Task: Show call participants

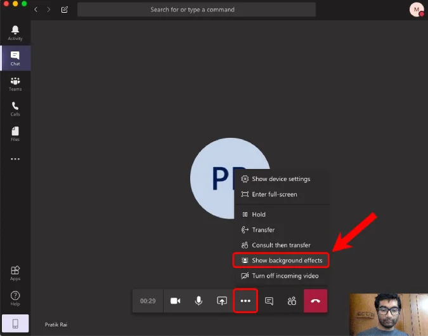Action: click(x=292, y=300)
